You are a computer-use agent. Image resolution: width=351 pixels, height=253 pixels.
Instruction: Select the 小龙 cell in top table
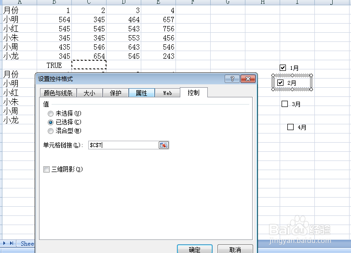click(x=19, y=56)
